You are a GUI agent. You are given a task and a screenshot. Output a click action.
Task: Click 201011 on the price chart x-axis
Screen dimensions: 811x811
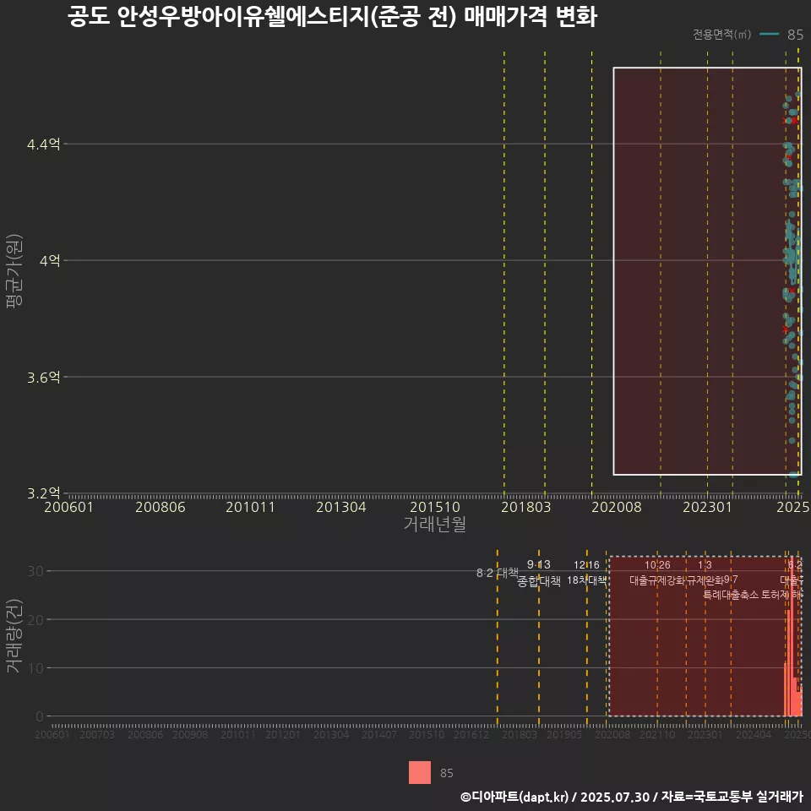250,507
